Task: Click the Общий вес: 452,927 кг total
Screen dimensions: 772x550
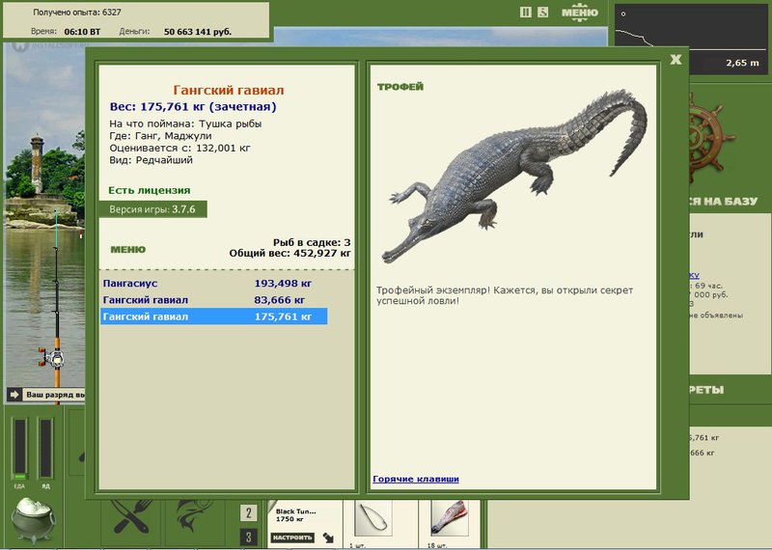Action: 290,253
